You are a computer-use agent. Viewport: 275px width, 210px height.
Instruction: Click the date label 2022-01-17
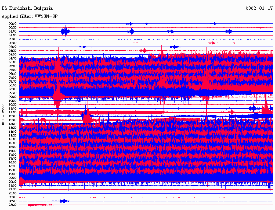(259, 8)
